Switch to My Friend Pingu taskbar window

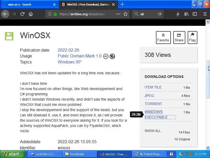149,154
